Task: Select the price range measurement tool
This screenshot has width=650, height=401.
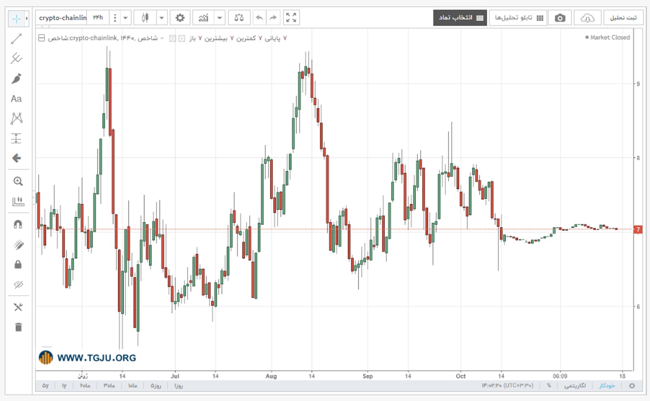Action: (x=16, y=138)
